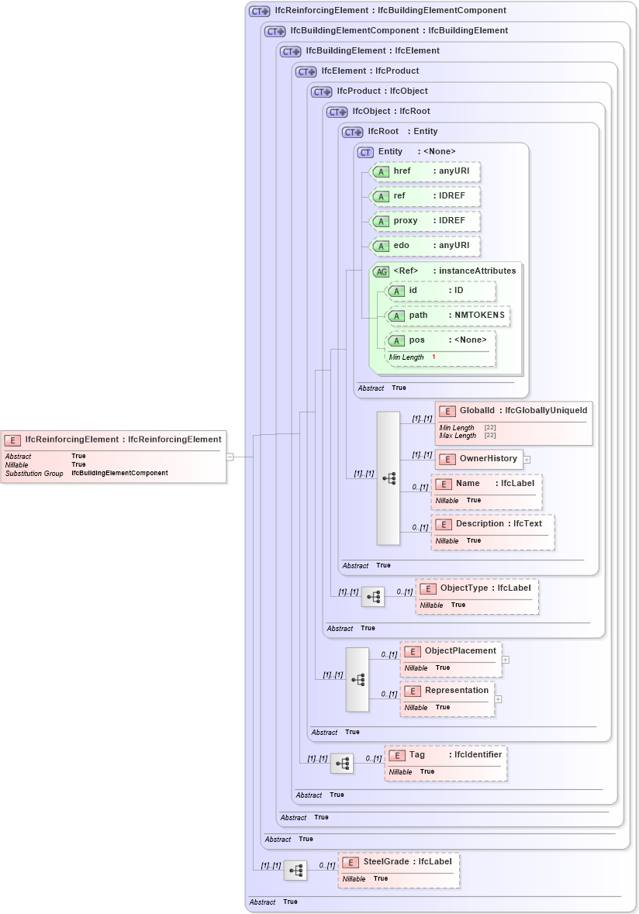The width and height of the screenshot is (639, 914).
Task: Expand Representation details with its plus box
Action: click(x=499, y=698)
